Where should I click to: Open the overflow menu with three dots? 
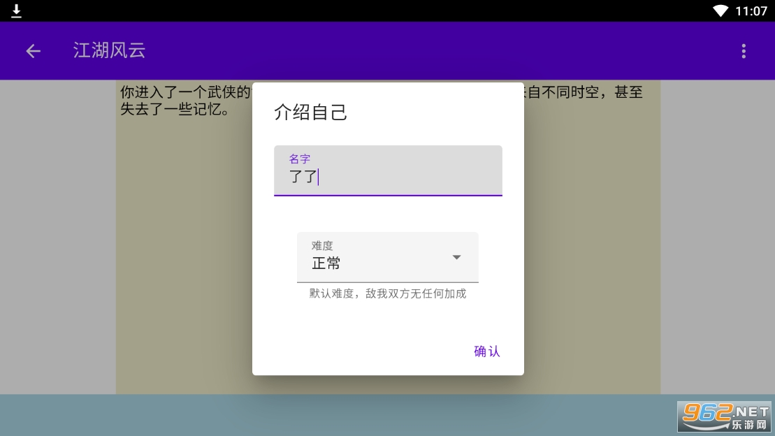[x=744, y=51]
